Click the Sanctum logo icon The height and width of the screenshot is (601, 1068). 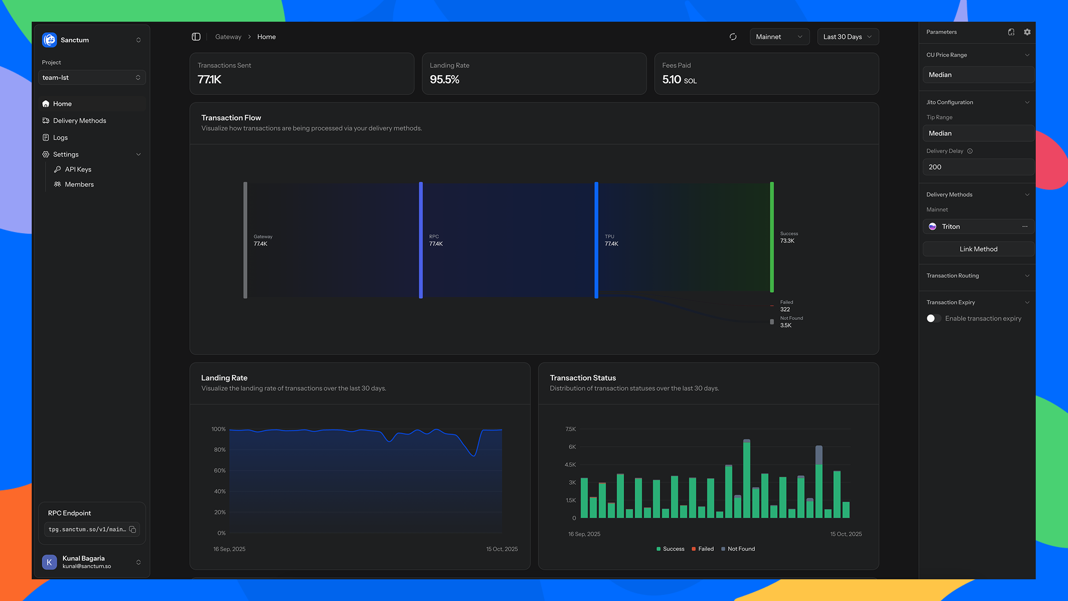pos(50,40)
